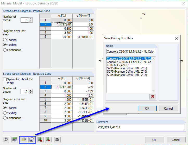Viewport: 188px width, 145px height.
Task: Click scroll-up arrow of saved names list
Action: click(153, 59)
